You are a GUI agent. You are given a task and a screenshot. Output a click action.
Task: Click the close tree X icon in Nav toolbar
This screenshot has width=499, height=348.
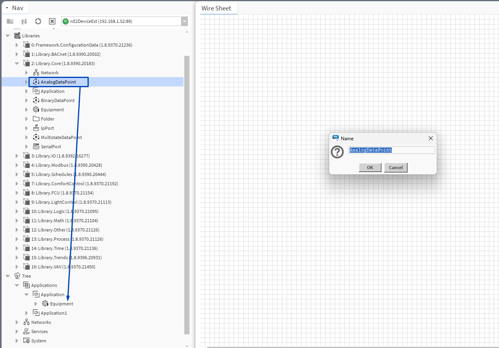click(x=52, y=21)
